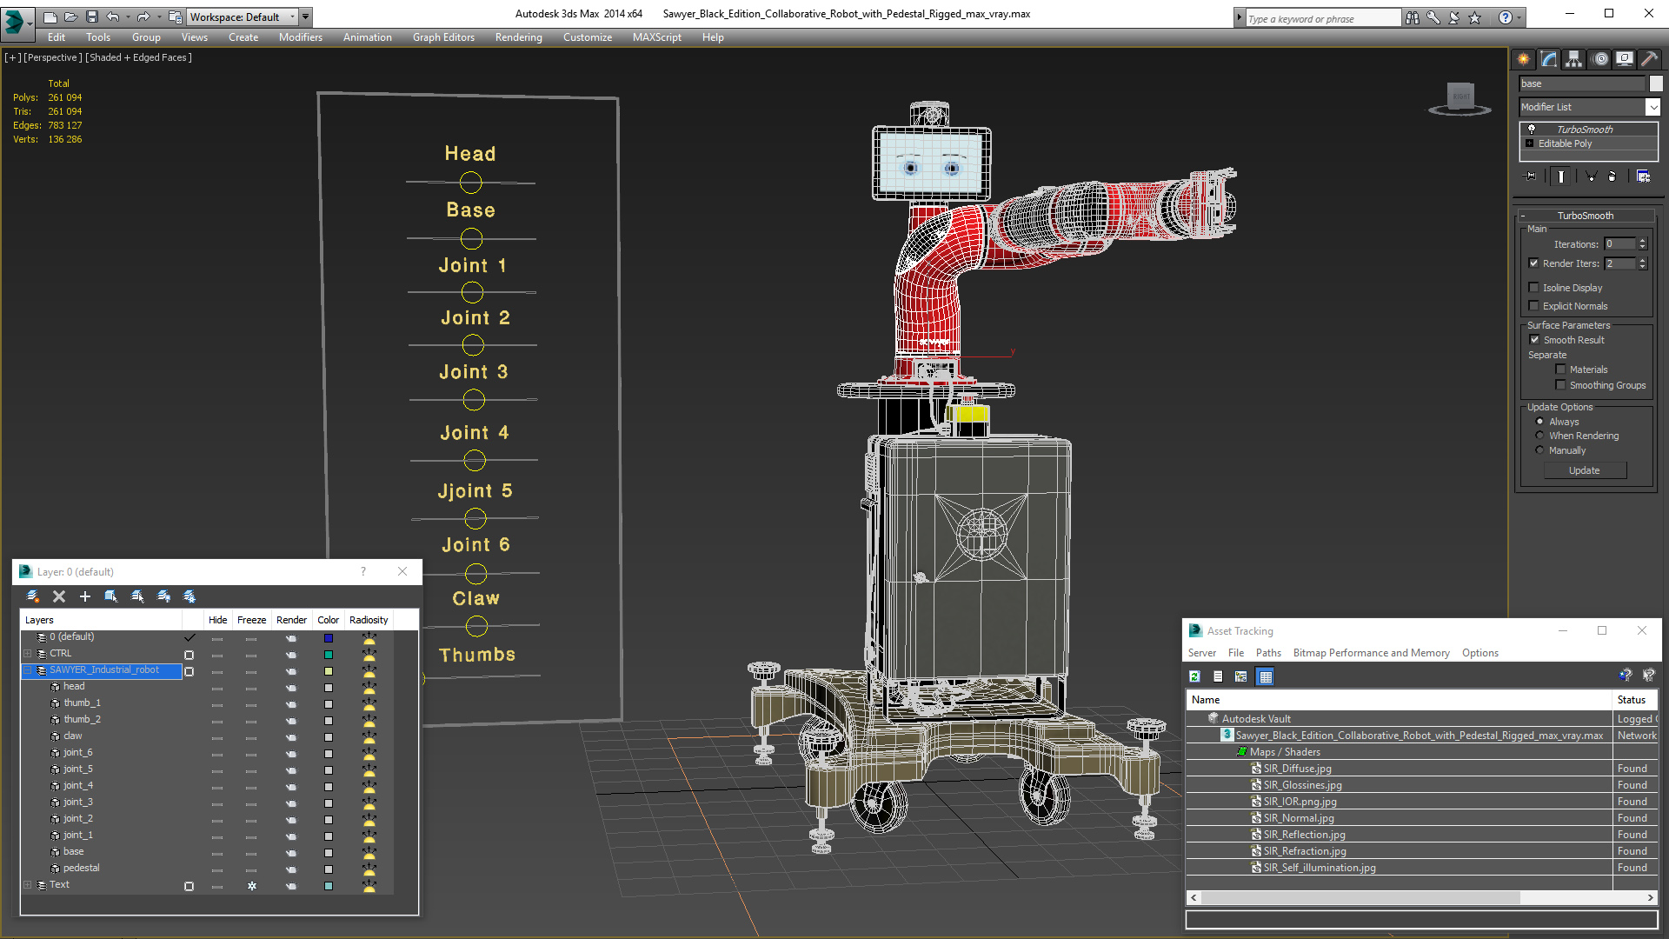The height and width of the screenshot is (939, 1669).
Task: Click the object color swatch next to base
Action: (1657, 83)
